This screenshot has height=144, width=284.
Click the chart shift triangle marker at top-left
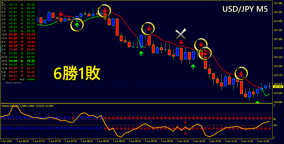[2, 2]
